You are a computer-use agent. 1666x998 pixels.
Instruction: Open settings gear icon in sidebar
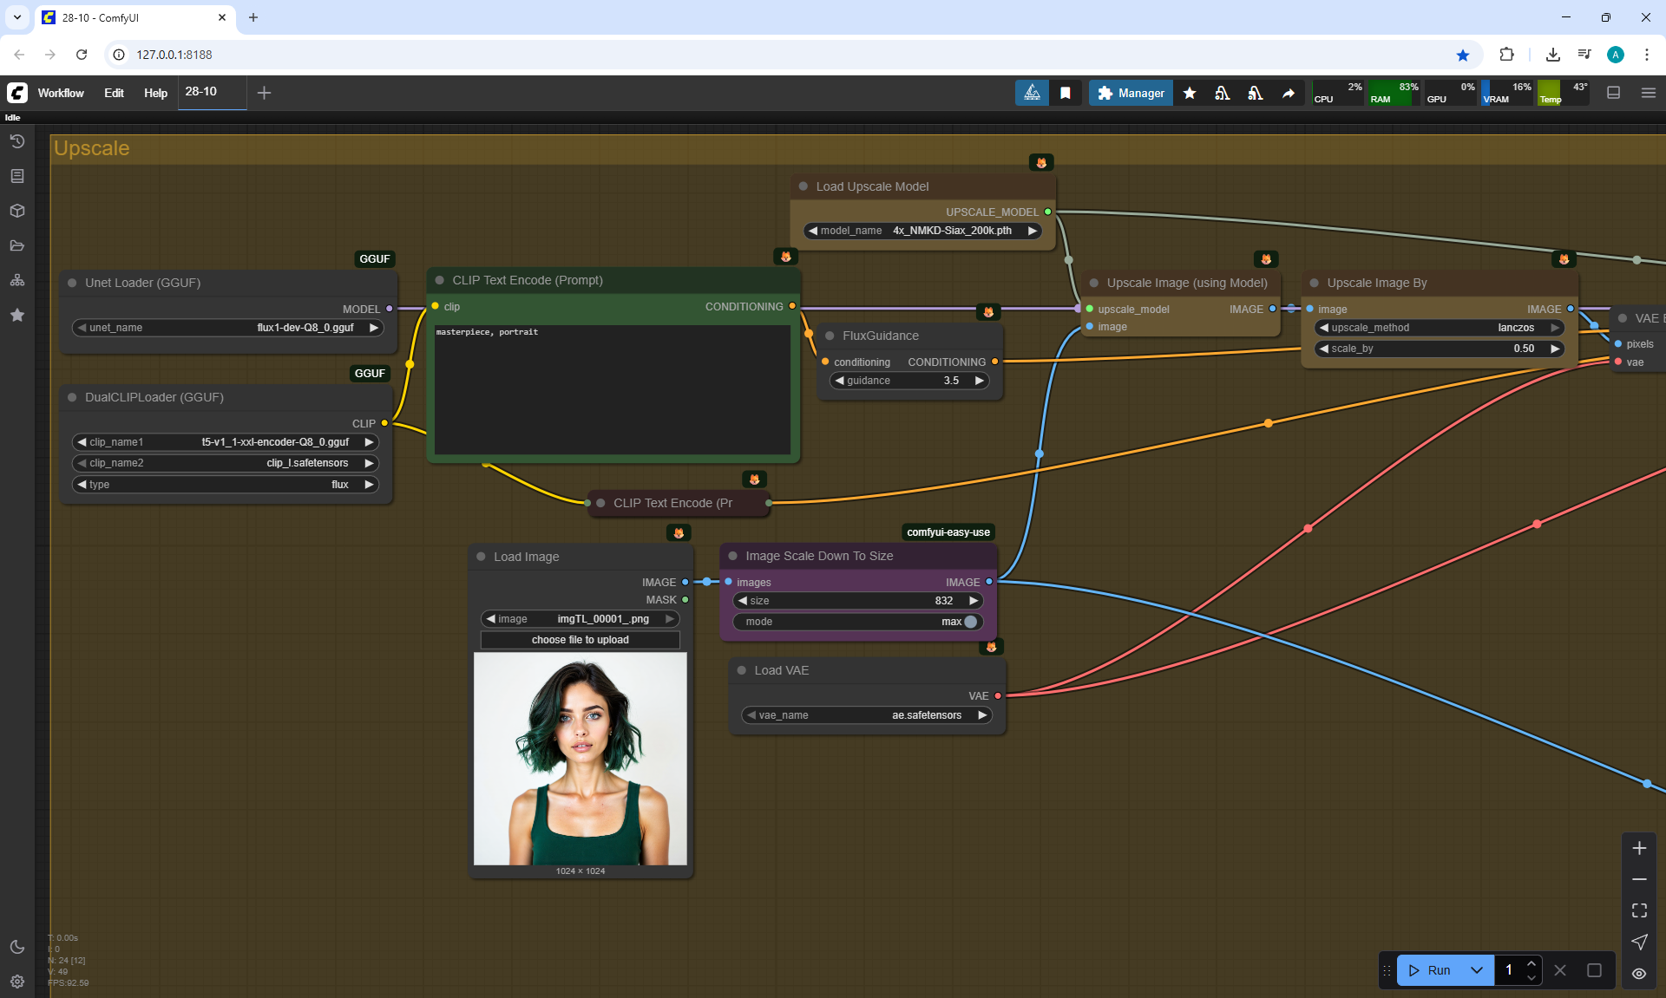tap(17, 982)
